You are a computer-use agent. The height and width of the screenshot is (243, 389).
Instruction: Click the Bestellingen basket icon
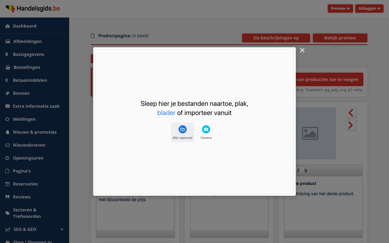point(8,67)
